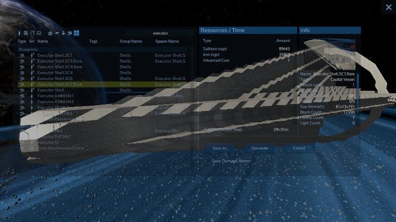Click the block count value '17,930'

[x=349, y=112]
